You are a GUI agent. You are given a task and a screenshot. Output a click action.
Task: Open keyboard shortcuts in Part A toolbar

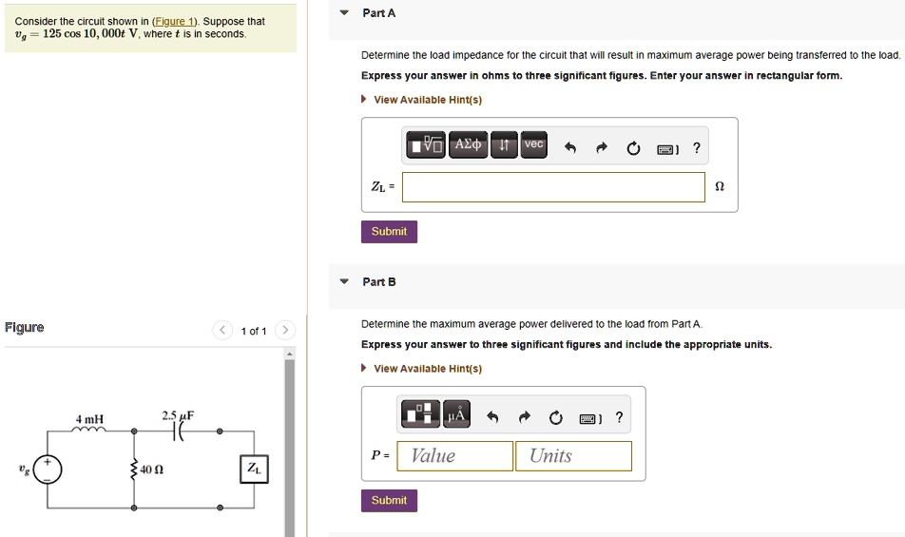(x=667, y=149)
